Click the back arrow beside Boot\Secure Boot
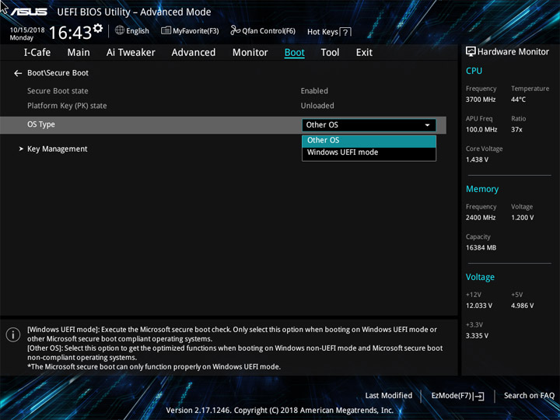Screen dimensions: 560x420 (18, 73)
